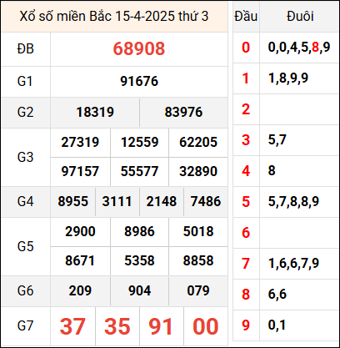This screenshot has height=348, width=340.
Task: Click the Đuôi column header
Action: click(300, 16)
